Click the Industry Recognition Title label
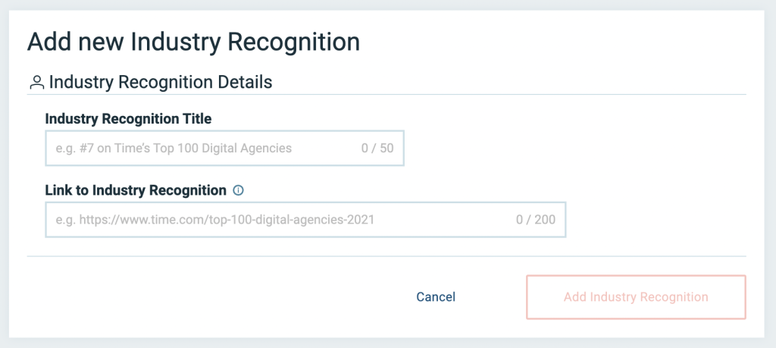This screenshot has width=776, height=348. 128,119
